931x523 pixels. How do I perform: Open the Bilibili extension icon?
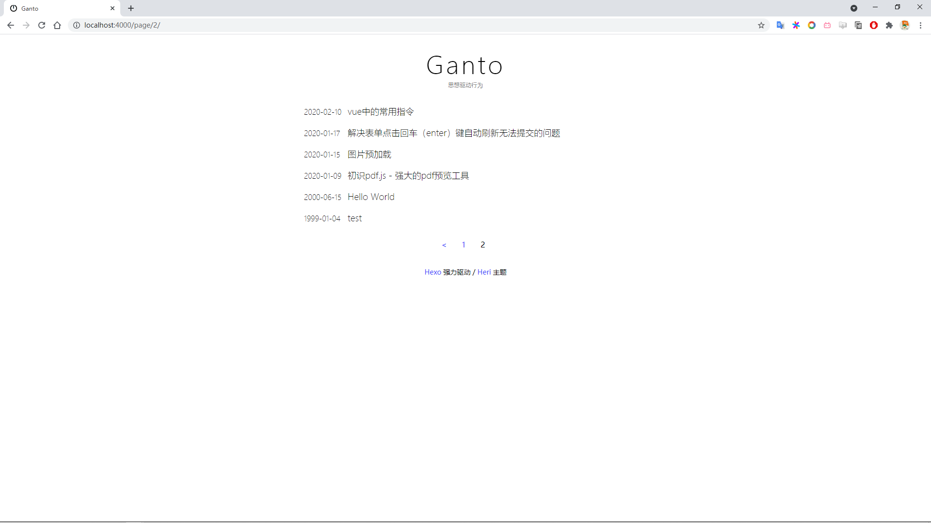click(827, 25)
